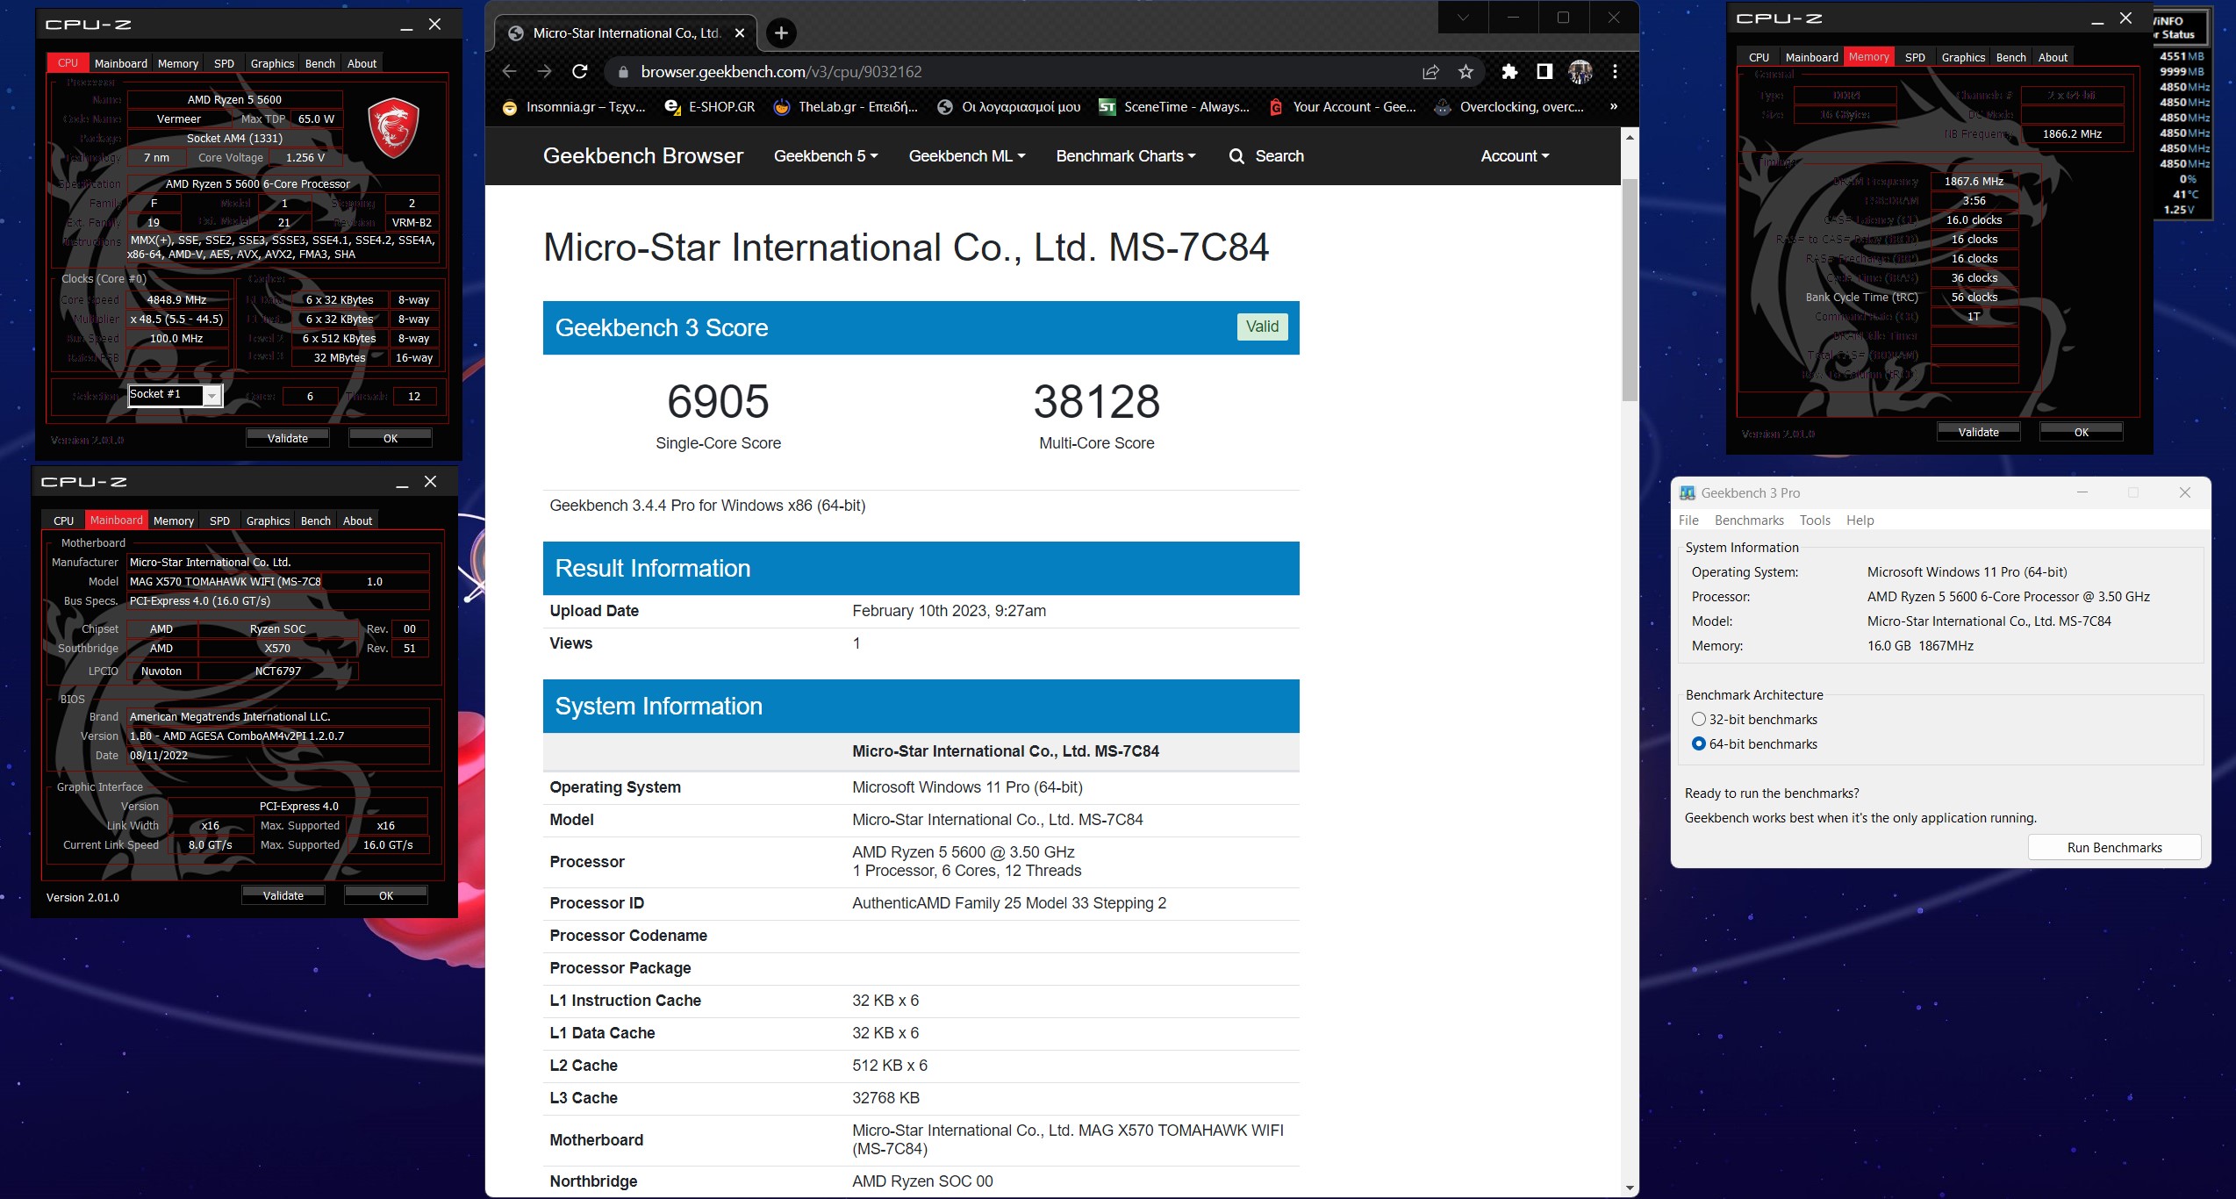Expand the Benchmark Charts dropdown
The height and width of the screenshot is (1199, 2236).
click(x=1126, y=156)
